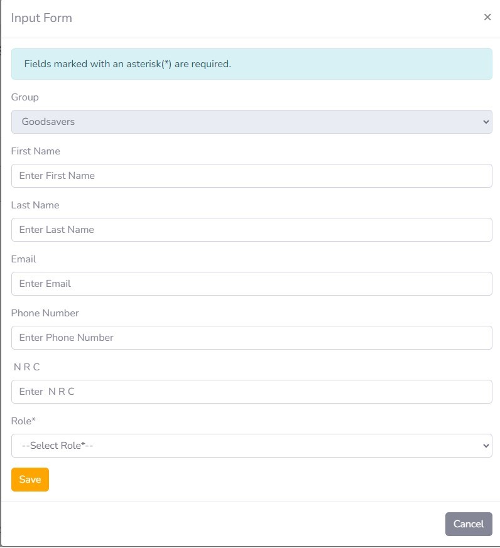Select the Enter Email input box
This screenshot has width=500, height=548.
tap(251, 284)
